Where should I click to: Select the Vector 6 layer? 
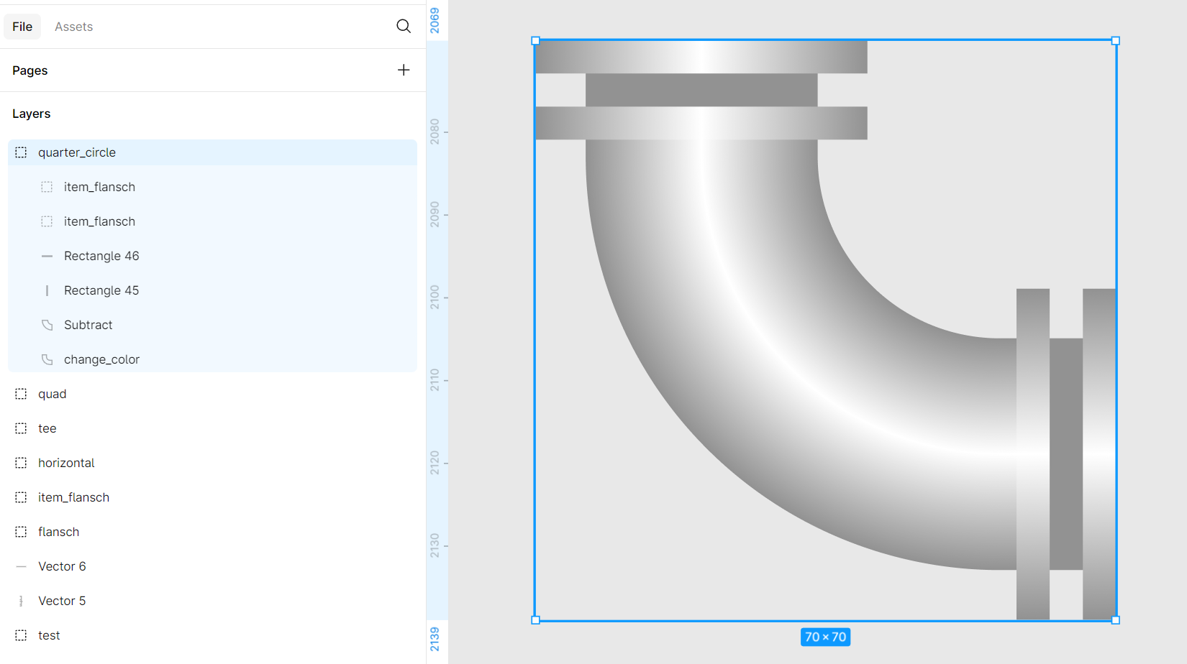62,566
